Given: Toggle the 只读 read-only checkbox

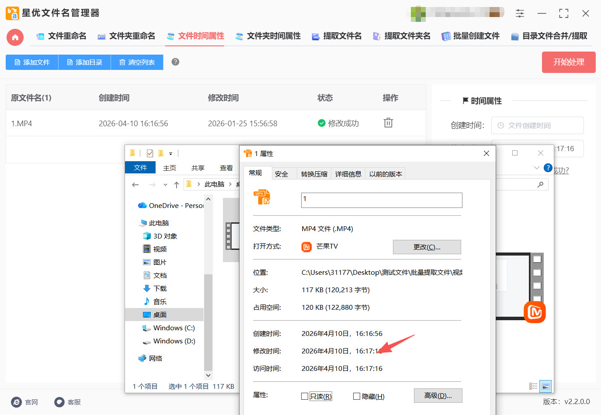Looking at the screenshot, I should (305, 396).
